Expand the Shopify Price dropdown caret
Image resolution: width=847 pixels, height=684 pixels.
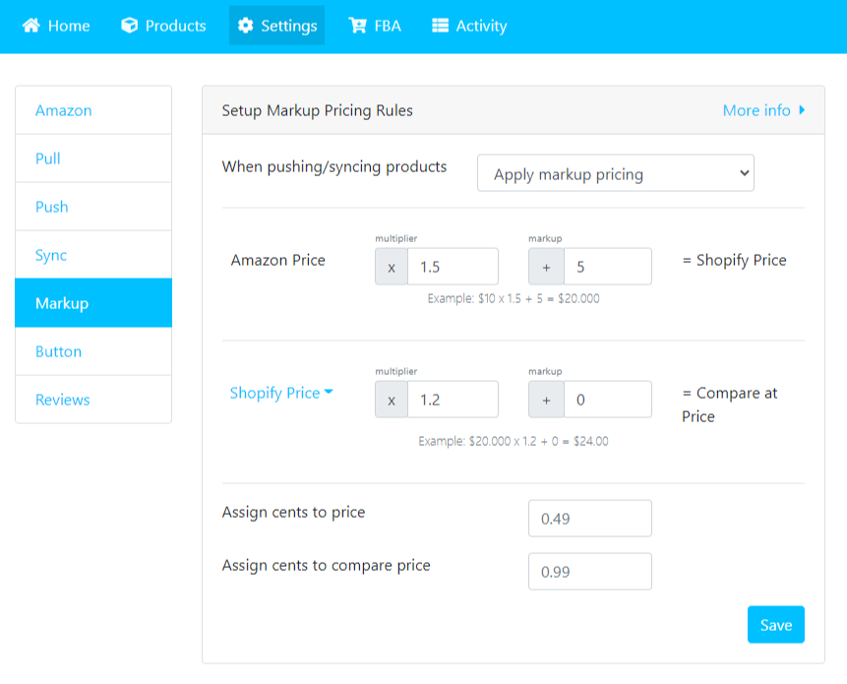click(x=329, y=393)
